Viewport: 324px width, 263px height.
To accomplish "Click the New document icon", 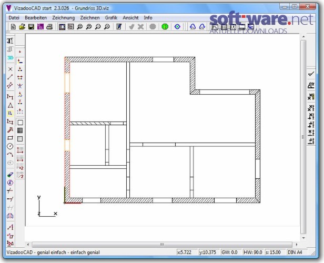I will (13, 27).
